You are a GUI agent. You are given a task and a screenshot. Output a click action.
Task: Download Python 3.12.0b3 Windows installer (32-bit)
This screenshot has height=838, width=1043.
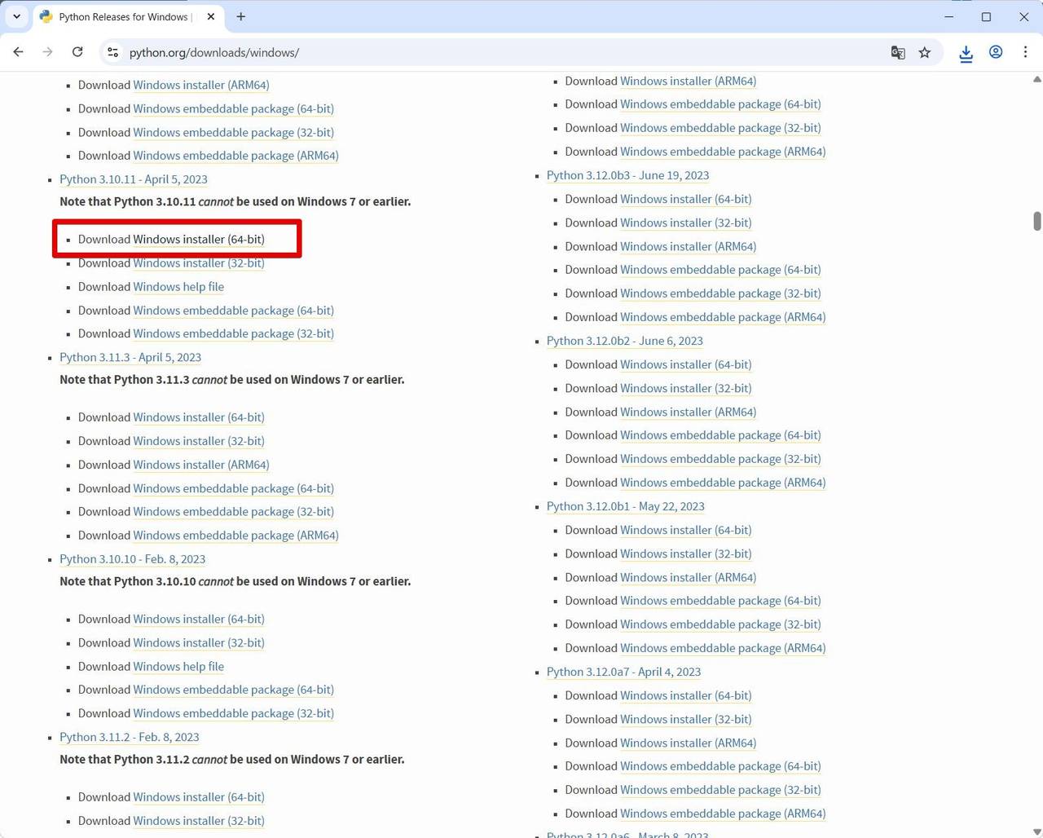pyautogui.click(x=686, y=223)
